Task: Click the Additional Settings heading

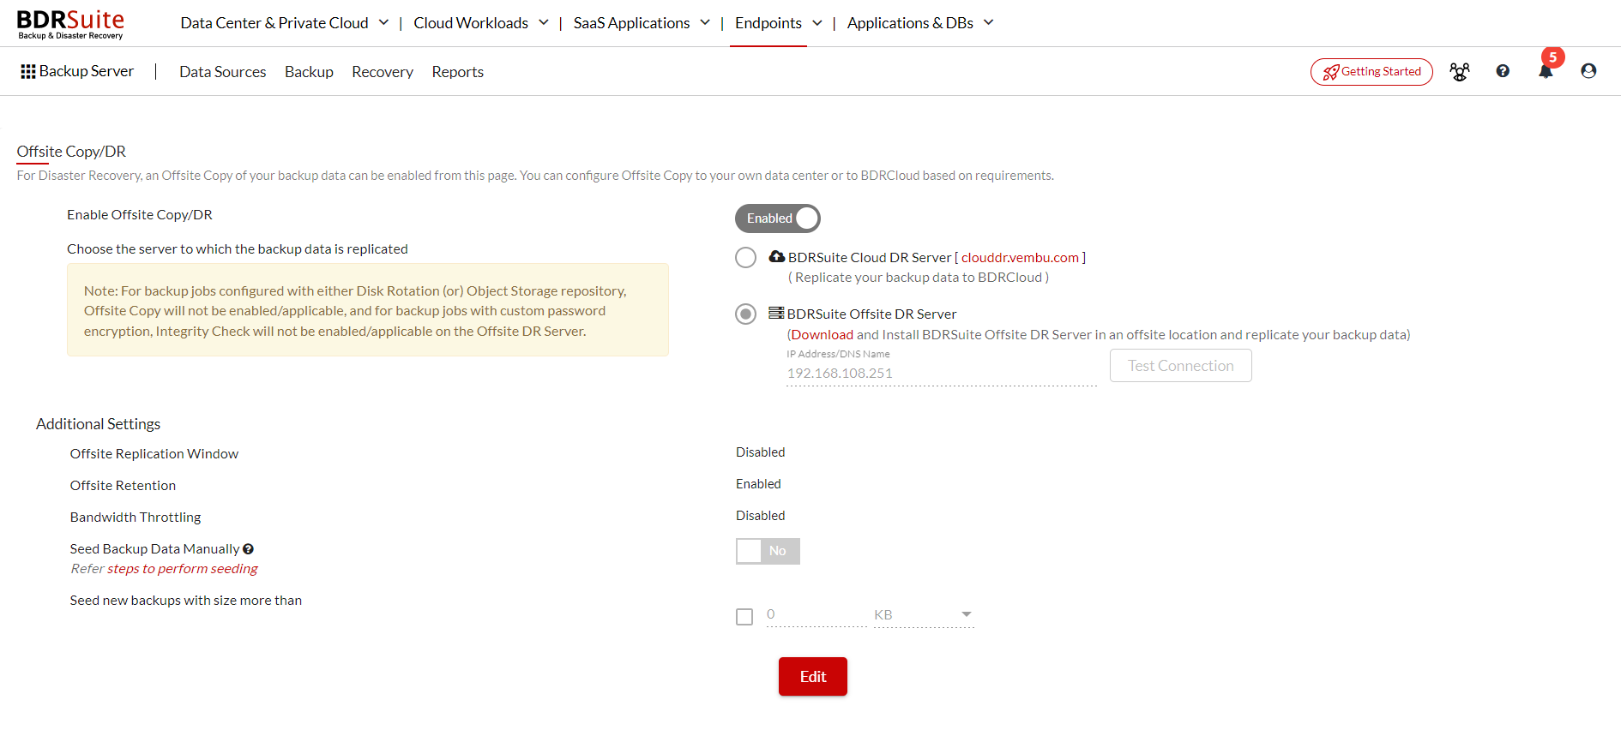Action: [x=99, y=424]
